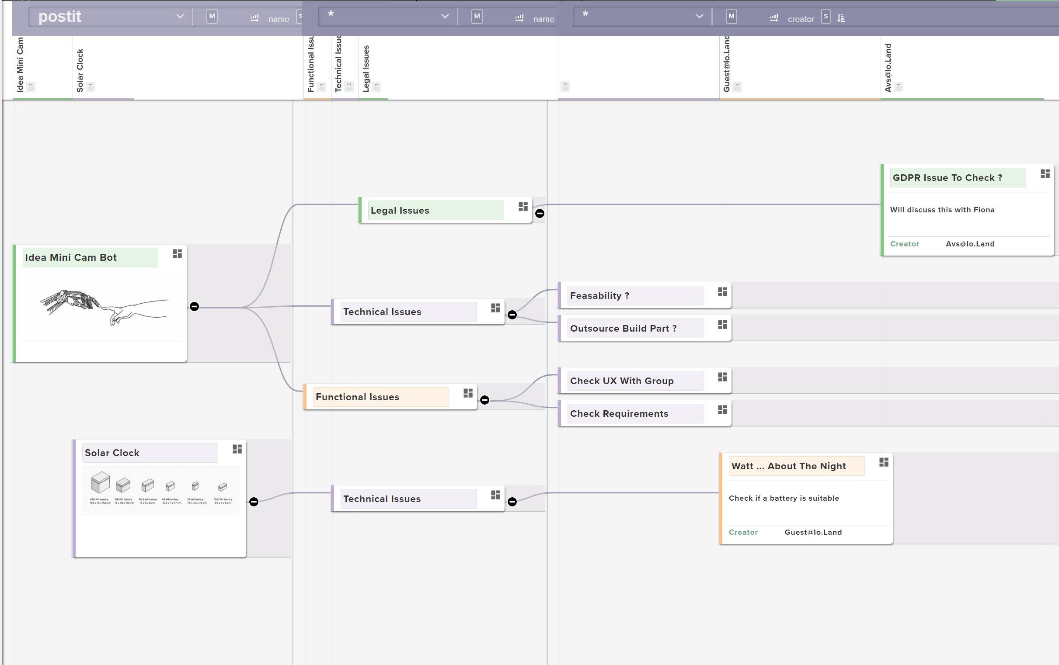Image resolution: width=1059 pixels, height=665 pixels.
Task: Click grid icon on Watt About The Night
Action: (x=884, y=462)
